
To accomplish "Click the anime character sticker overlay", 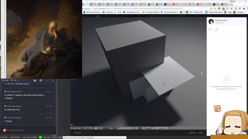I will pyautogui.click(x=231, y=123).
